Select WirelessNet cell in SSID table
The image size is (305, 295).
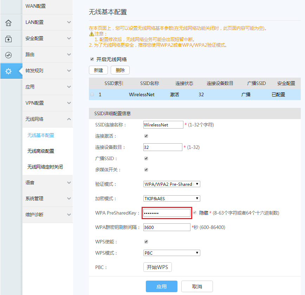coord(142,94)
